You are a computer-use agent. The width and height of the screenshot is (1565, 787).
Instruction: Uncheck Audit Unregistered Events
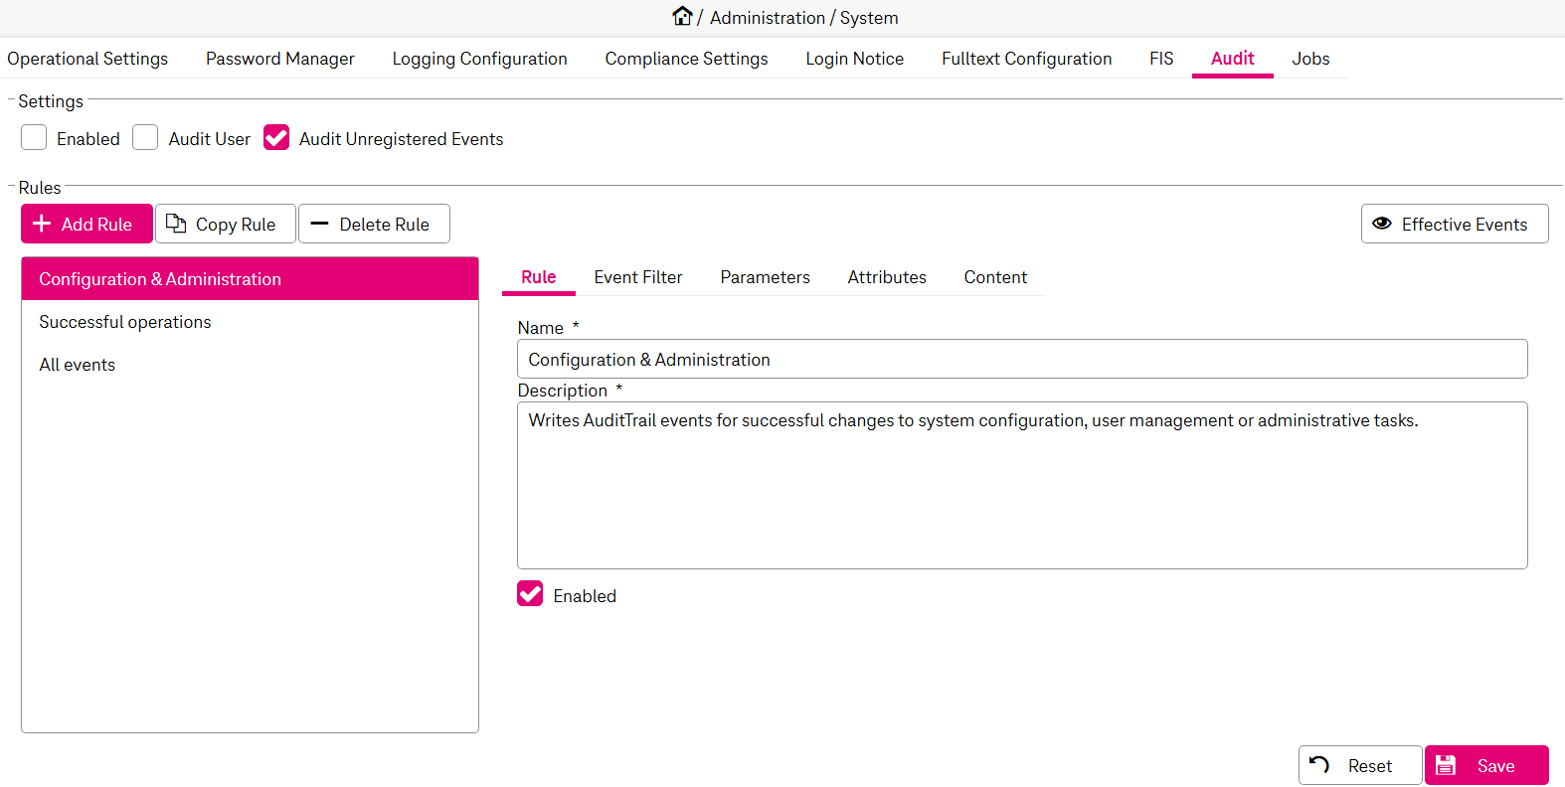point(276,138)
